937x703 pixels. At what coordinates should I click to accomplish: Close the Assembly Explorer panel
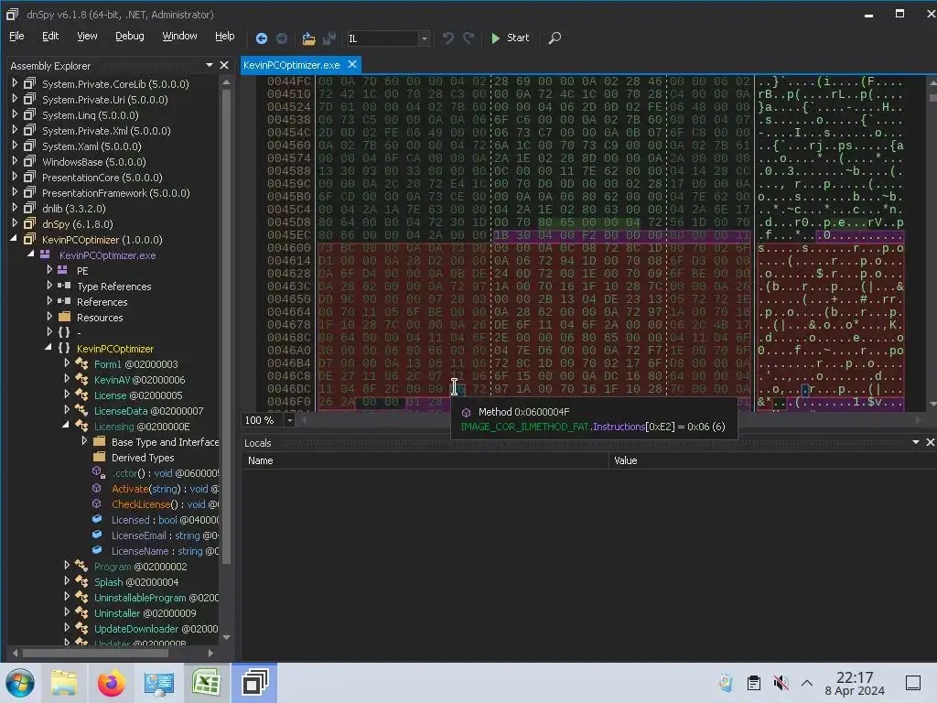click(x=224, y=65)
